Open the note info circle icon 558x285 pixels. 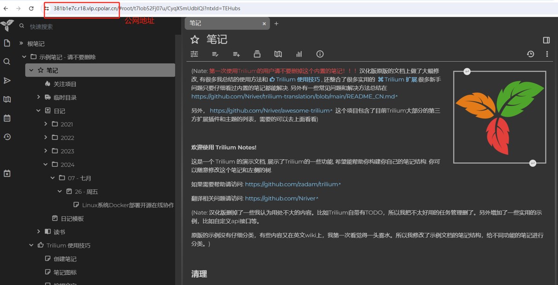pos(320,54)
